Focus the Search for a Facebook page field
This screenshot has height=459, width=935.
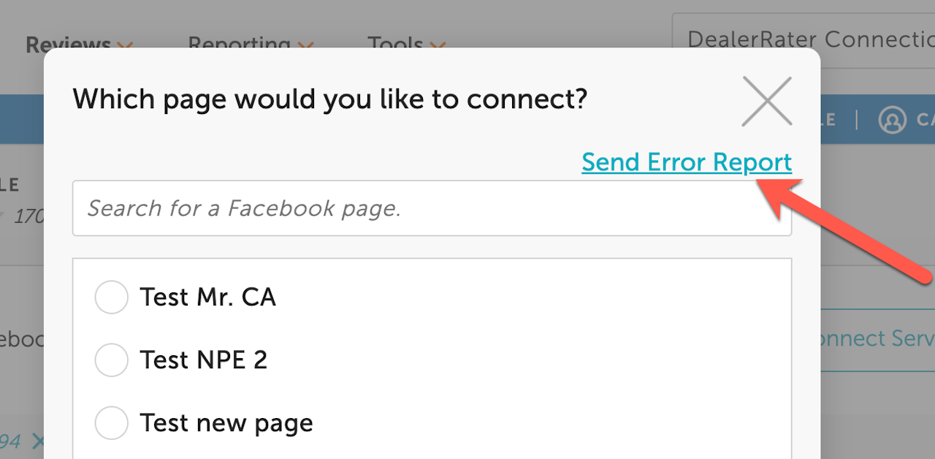[432, 208]
